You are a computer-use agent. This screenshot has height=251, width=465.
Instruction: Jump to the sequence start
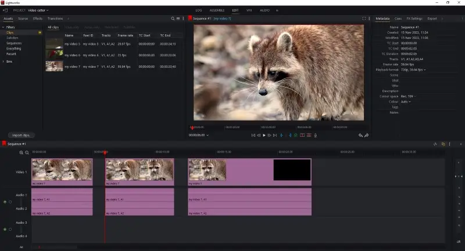point(253,135)
